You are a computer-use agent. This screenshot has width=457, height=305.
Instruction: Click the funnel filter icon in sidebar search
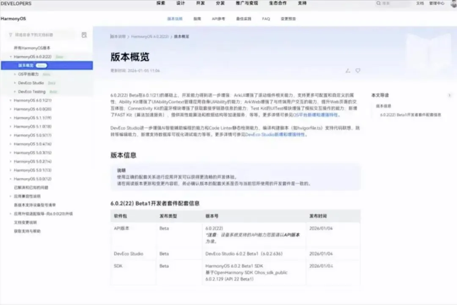(11, 35)
